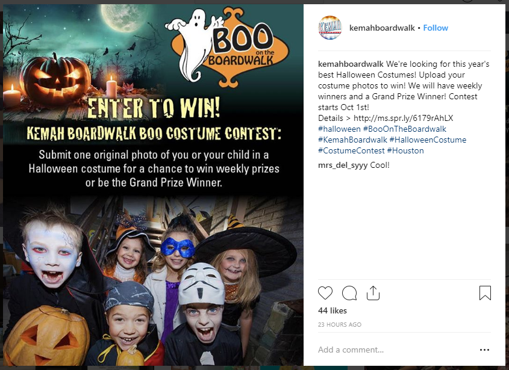The width and height of the screenshot is (509, 370).
Task: Focus the Add a comment field
Action: tap(396, 350)
